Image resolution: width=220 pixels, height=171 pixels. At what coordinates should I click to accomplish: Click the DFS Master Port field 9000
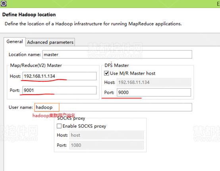[154, 92]
